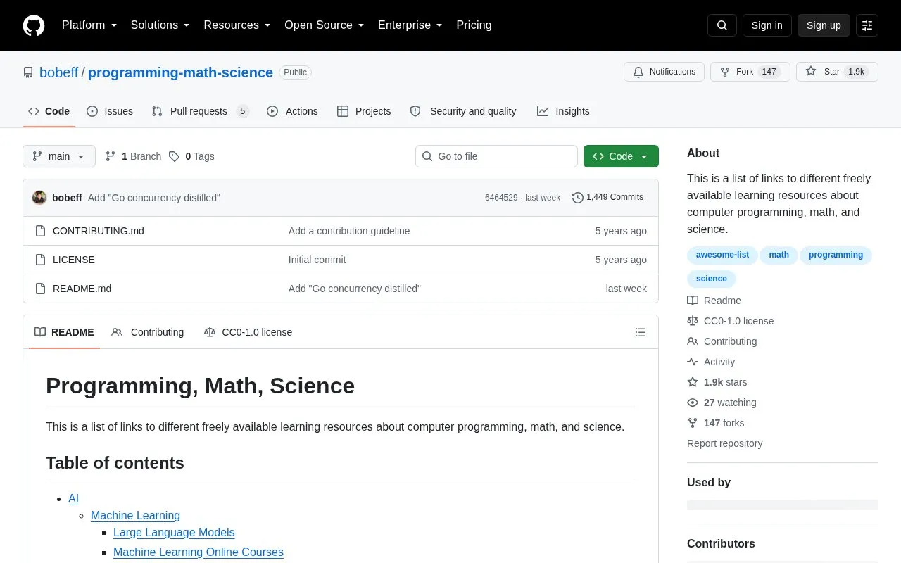901x563 pixels.
Task: Open the green Code dropdown button
Action: tap(621, 156)
